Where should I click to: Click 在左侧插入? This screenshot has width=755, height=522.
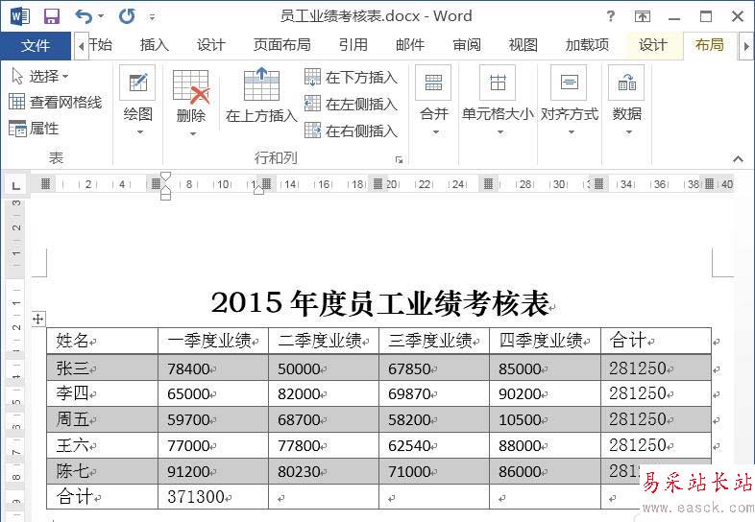[351, 104]
